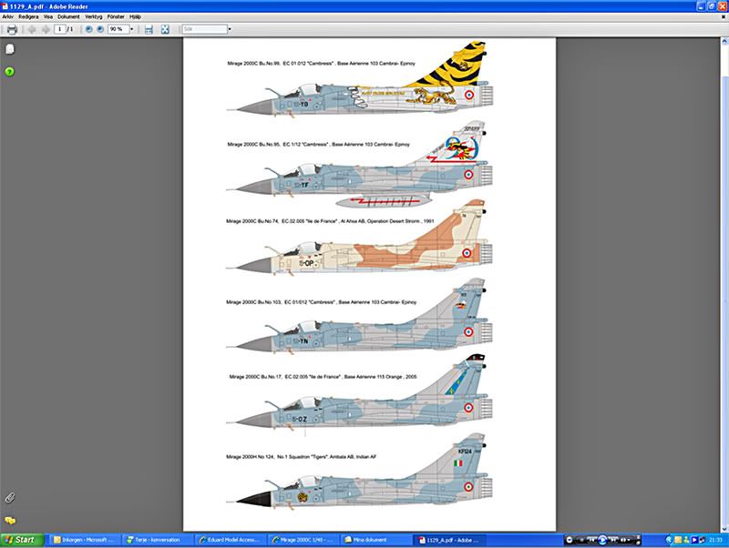Open the Hjälp menu
Screen dimensions: 729x548
(135, 16)
